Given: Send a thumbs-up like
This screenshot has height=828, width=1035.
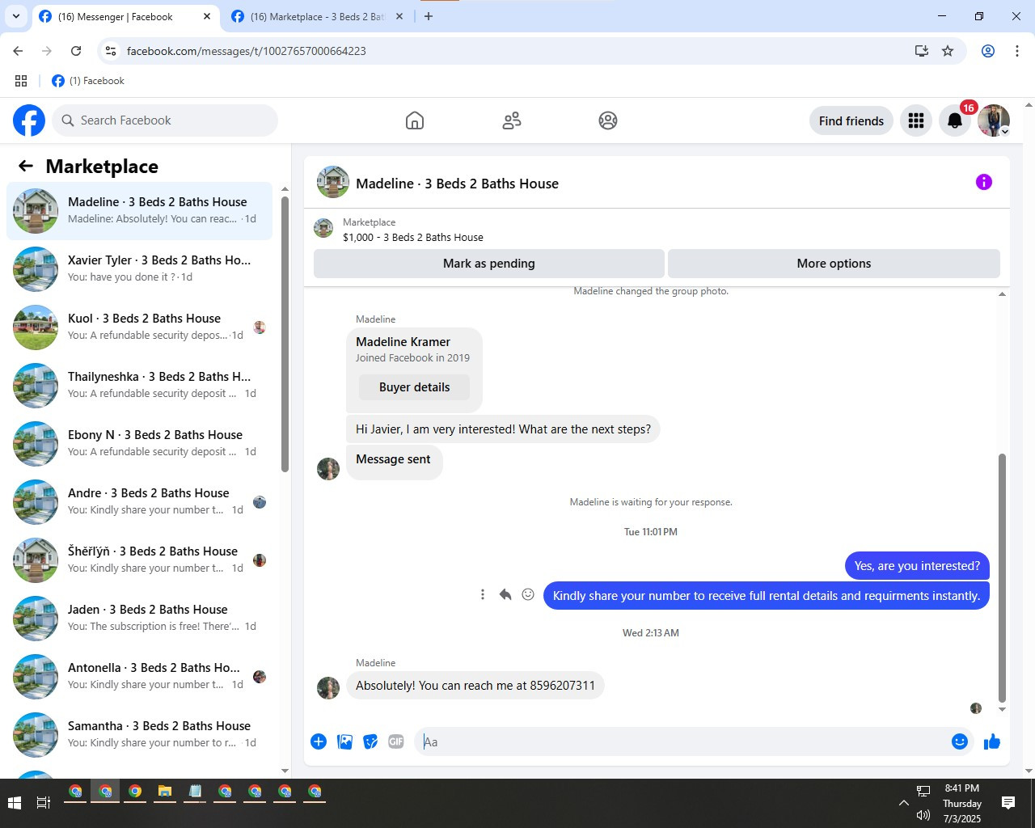Looking at the screenshot, I should [992, 741].
